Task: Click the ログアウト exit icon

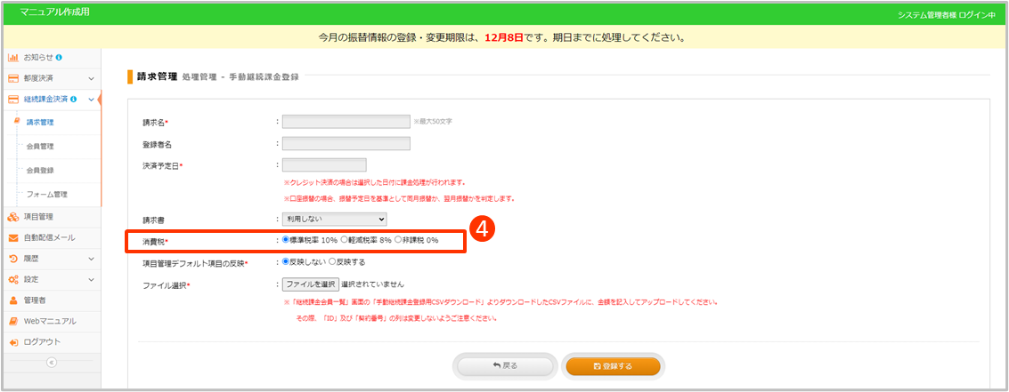Action: tap(13, 342)
